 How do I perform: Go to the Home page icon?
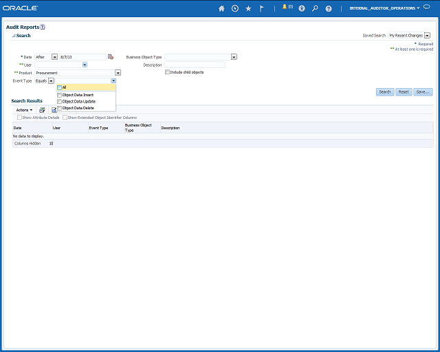click(x=221, y=8)
